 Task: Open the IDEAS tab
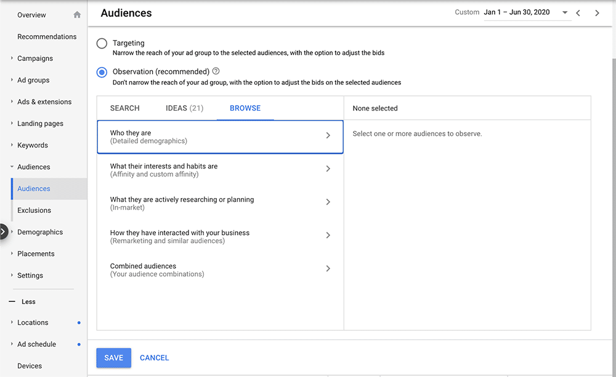184,108
